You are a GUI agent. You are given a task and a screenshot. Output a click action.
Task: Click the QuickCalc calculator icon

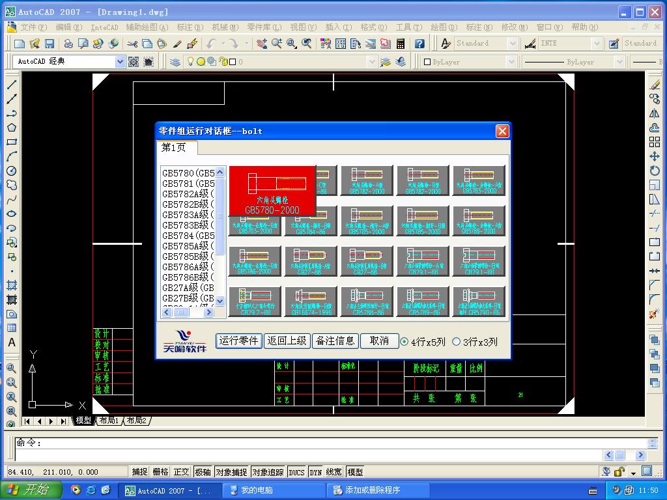point(401,44)
